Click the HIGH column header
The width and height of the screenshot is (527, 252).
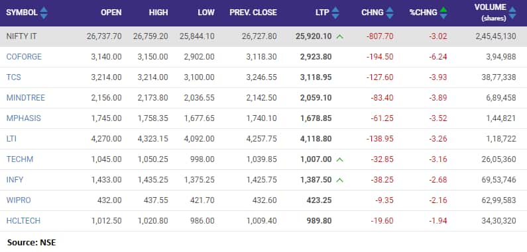click(x=158, y=13)
